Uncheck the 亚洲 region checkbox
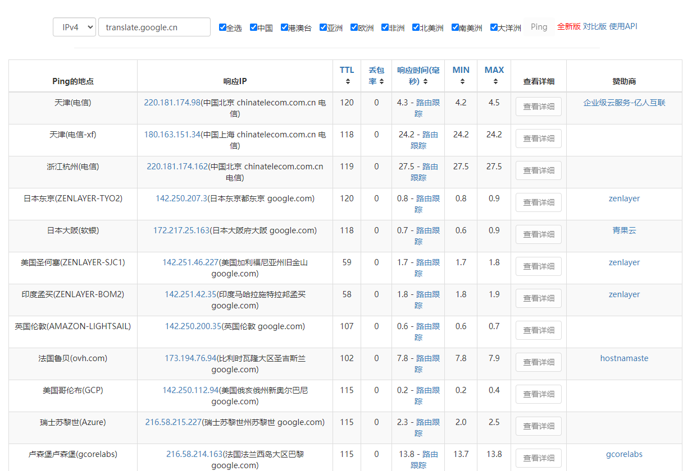692x471 pixels. tap(323, 27)
